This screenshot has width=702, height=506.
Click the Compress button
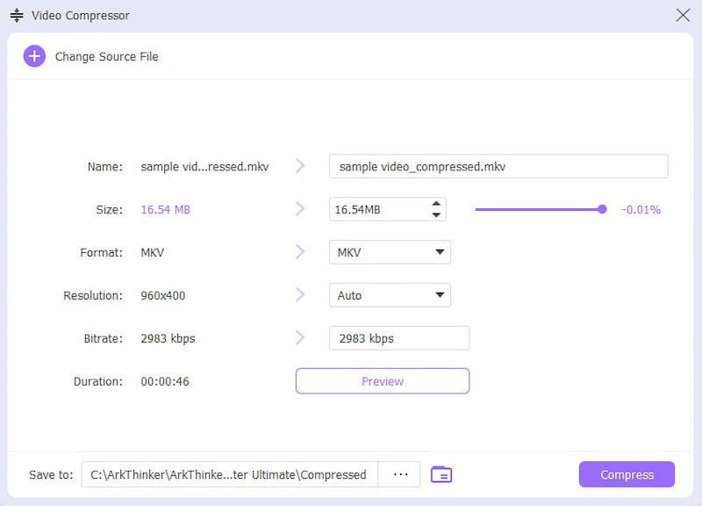(x=626, y=474)
